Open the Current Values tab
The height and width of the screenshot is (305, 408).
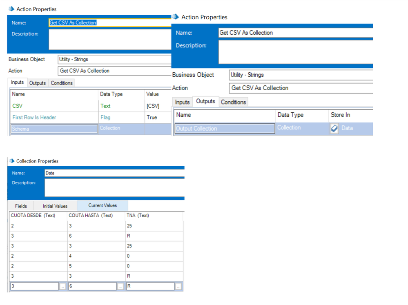pyautogui.click(x=103, y=205)
